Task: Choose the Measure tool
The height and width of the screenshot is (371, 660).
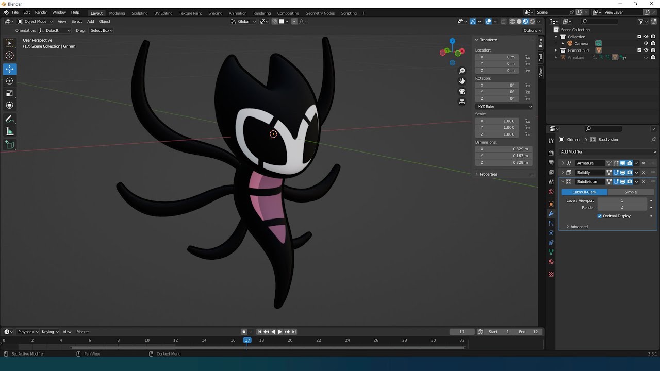Action: tap(10, 131)
